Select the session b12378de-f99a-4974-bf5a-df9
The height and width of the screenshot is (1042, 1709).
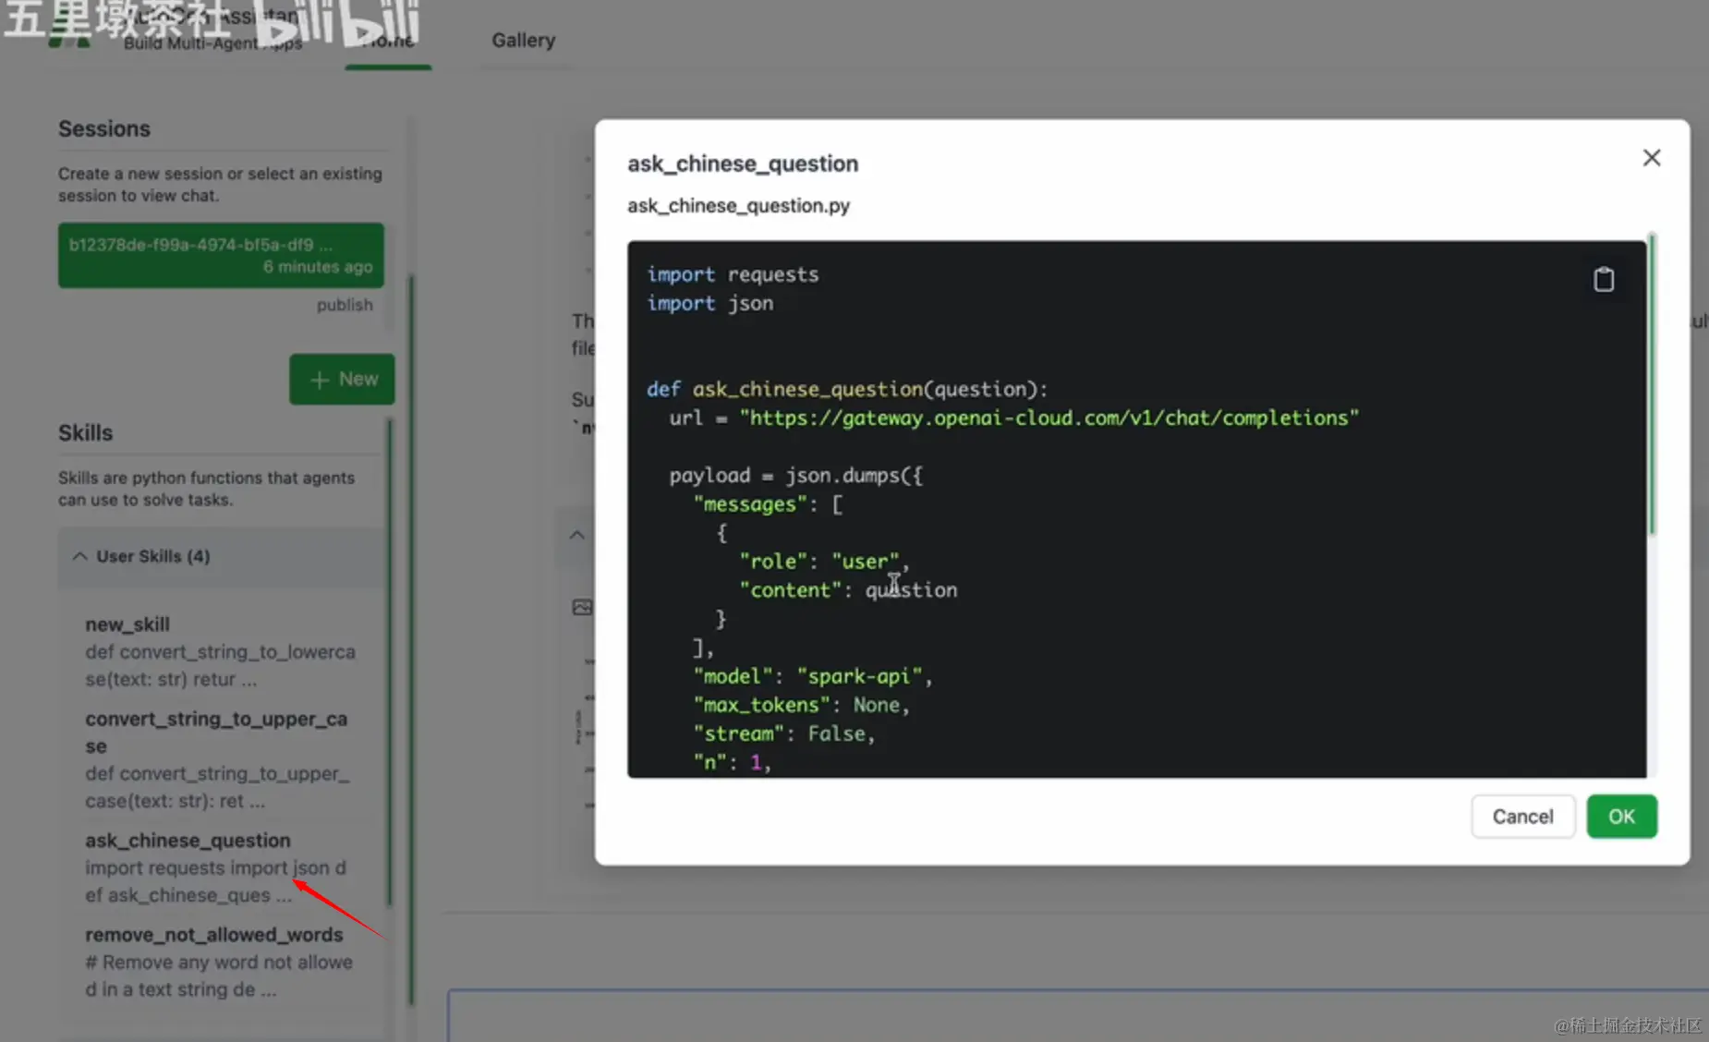point(221,255)
